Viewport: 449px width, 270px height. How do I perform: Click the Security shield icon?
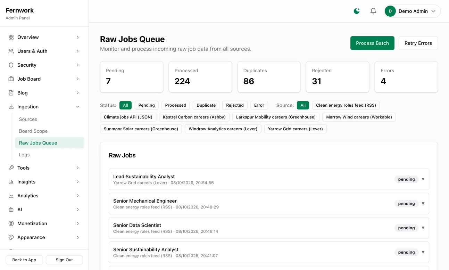pyautogui.click(x=11, y=65)
